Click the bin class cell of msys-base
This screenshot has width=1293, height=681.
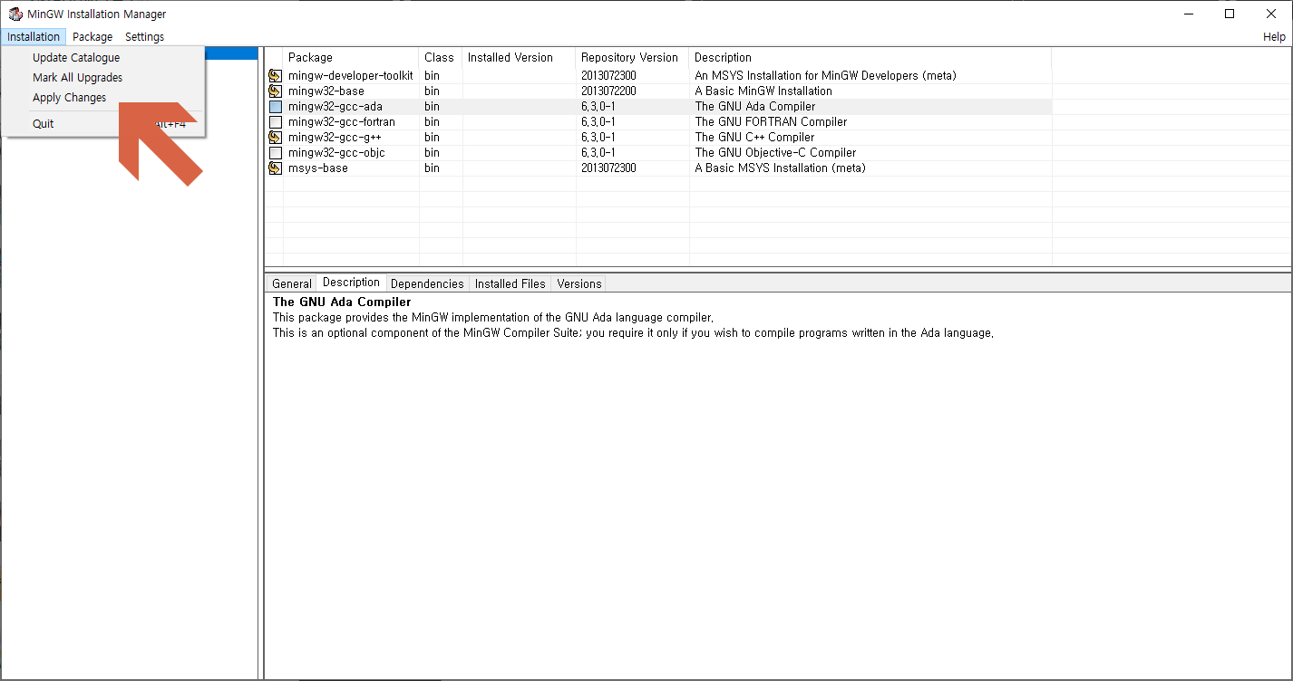point(432,168)
